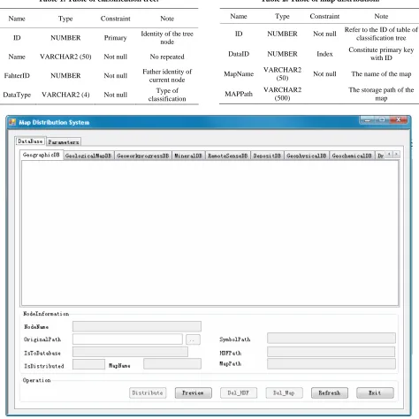Image resolution: width=419 pixels, height=419 pixels.
Task: Click the Exit button
Action: (375, 392)
